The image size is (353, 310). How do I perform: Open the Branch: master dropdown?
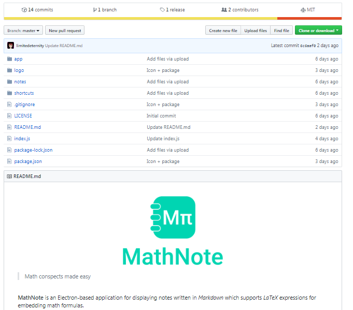tap(23, 31)
